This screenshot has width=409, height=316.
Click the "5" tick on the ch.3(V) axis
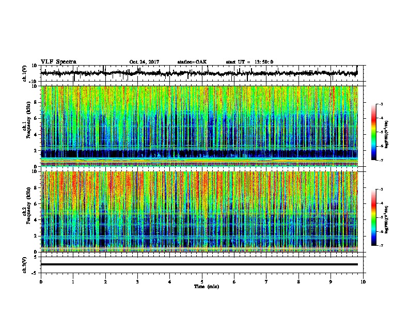tap(36, 257)
